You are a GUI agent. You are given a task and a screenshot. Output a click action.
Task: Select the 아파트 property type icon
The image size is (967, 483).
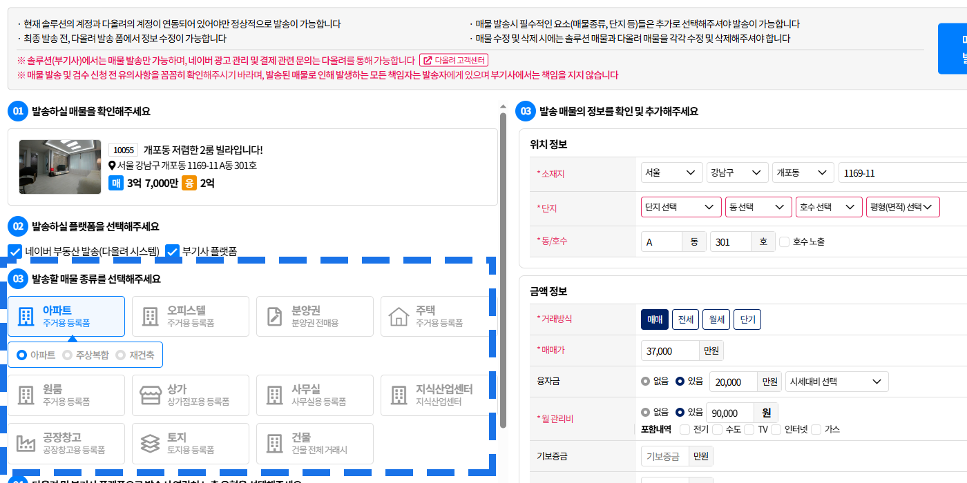(26, 317)
